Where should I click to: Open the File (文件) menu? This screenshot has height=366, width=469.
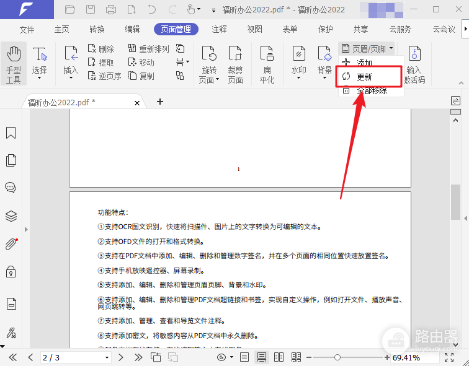[27, 29]
